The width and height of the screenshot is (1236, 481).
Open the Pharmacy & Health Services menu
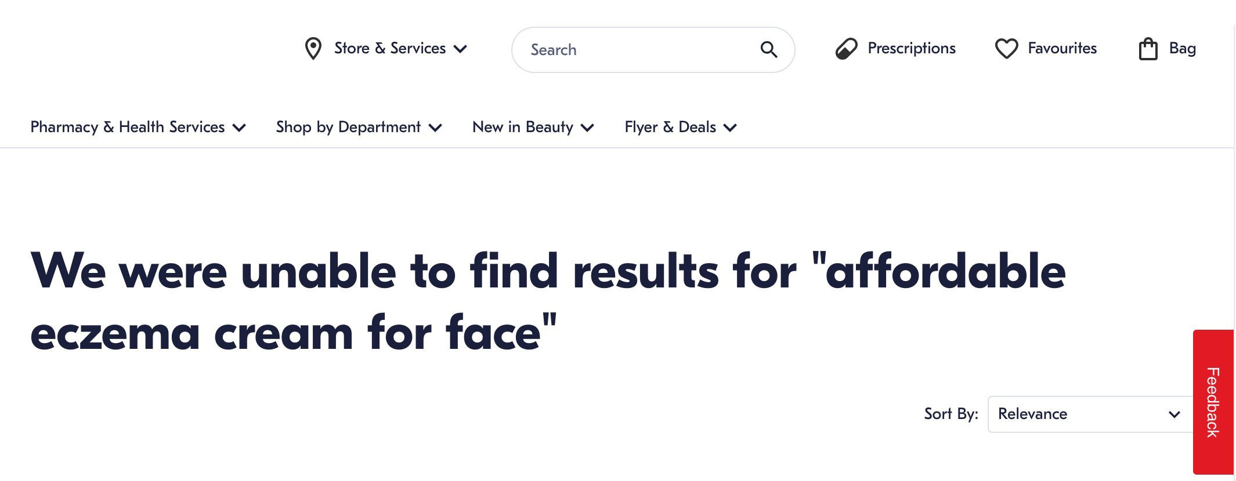(x=127, y=127)
